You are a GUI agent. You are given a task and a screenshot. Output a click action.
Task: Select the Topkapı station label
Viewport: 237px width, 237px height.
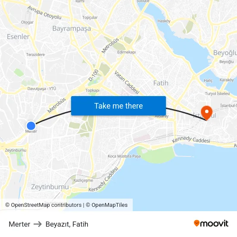click(92, 90)
